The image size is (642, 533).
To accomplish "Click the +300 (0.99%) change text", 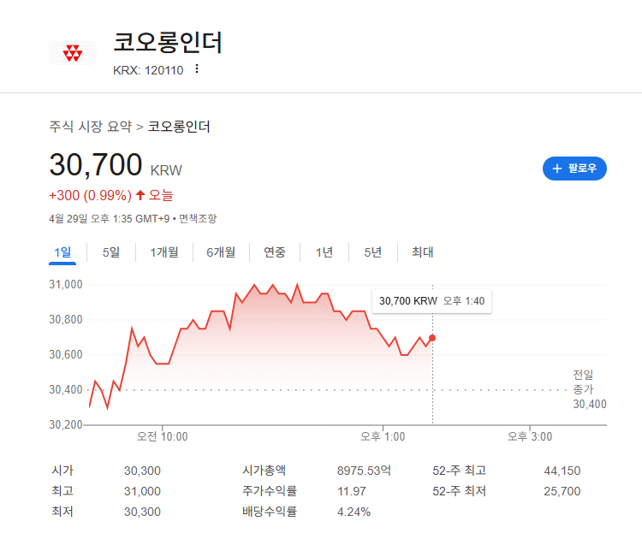I will point(91,195).
